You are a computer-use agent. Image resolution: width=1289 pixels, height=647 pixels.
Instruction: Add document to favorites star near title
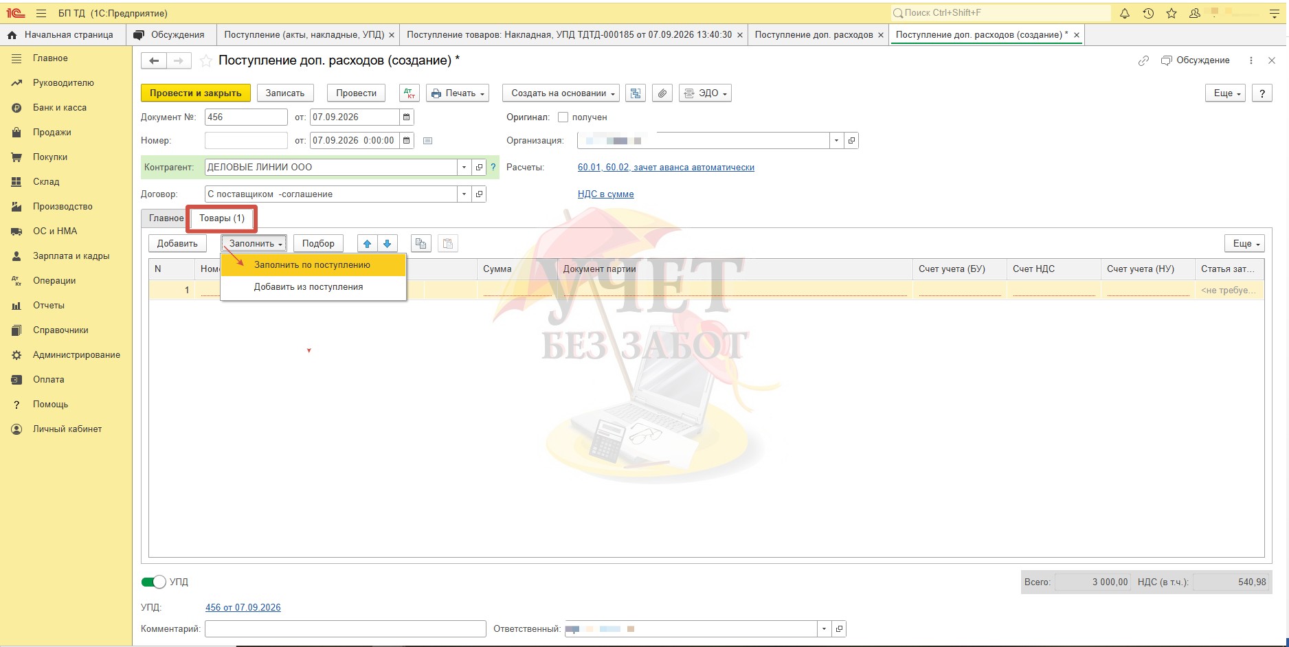pyautogui.click(x=205, y=61)
